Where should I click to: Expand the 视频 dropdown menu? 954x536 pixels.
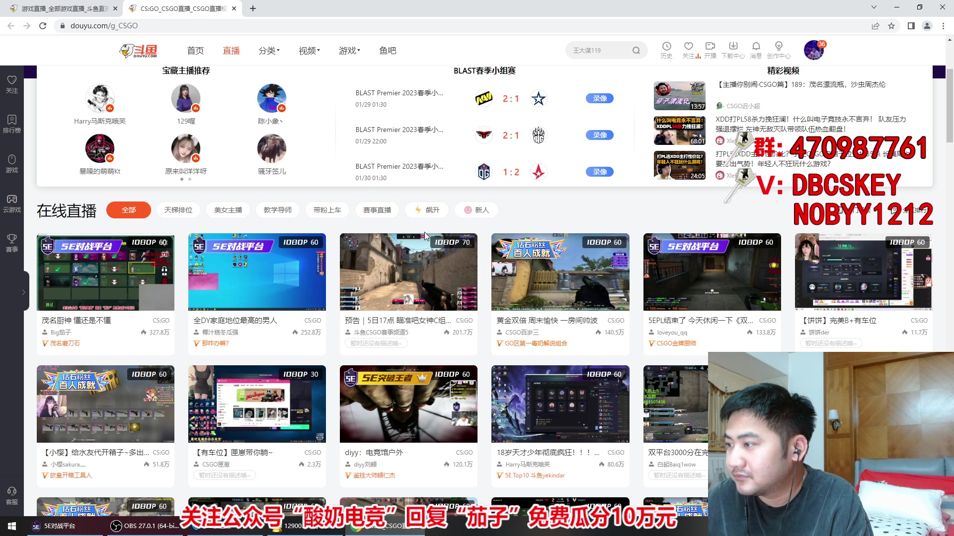point(309,50)
